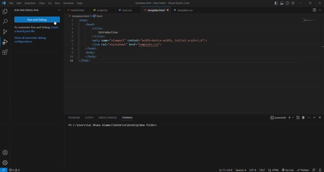Click create a launch.json file link
Screen dimensions: 324x172
click(x=36, y=29)
